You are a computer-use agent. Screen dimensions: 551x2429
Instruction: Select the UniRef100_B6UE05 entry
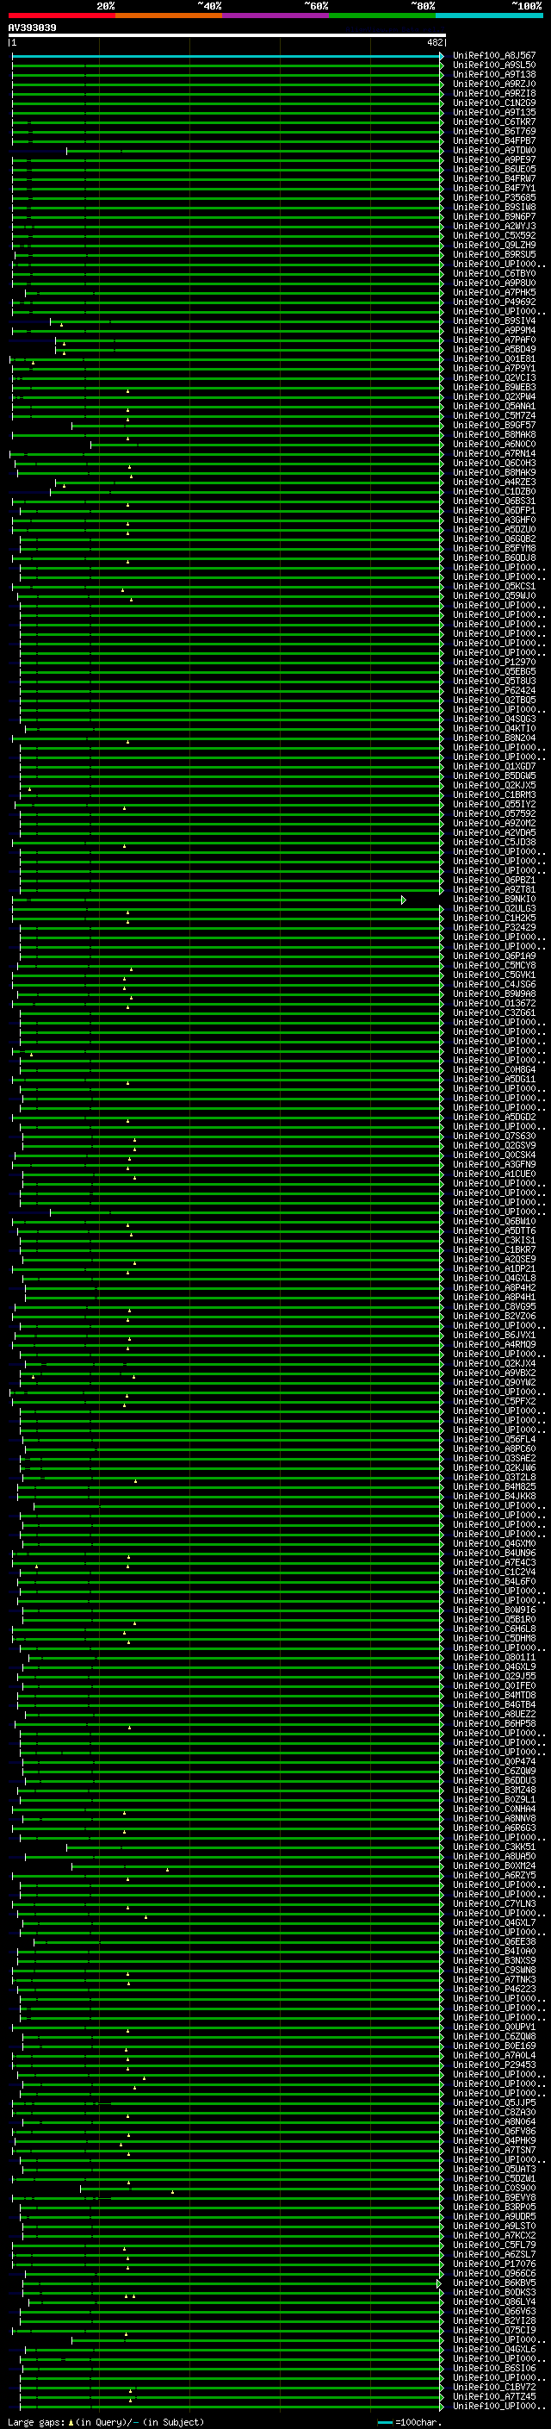(x=494, y=169)
